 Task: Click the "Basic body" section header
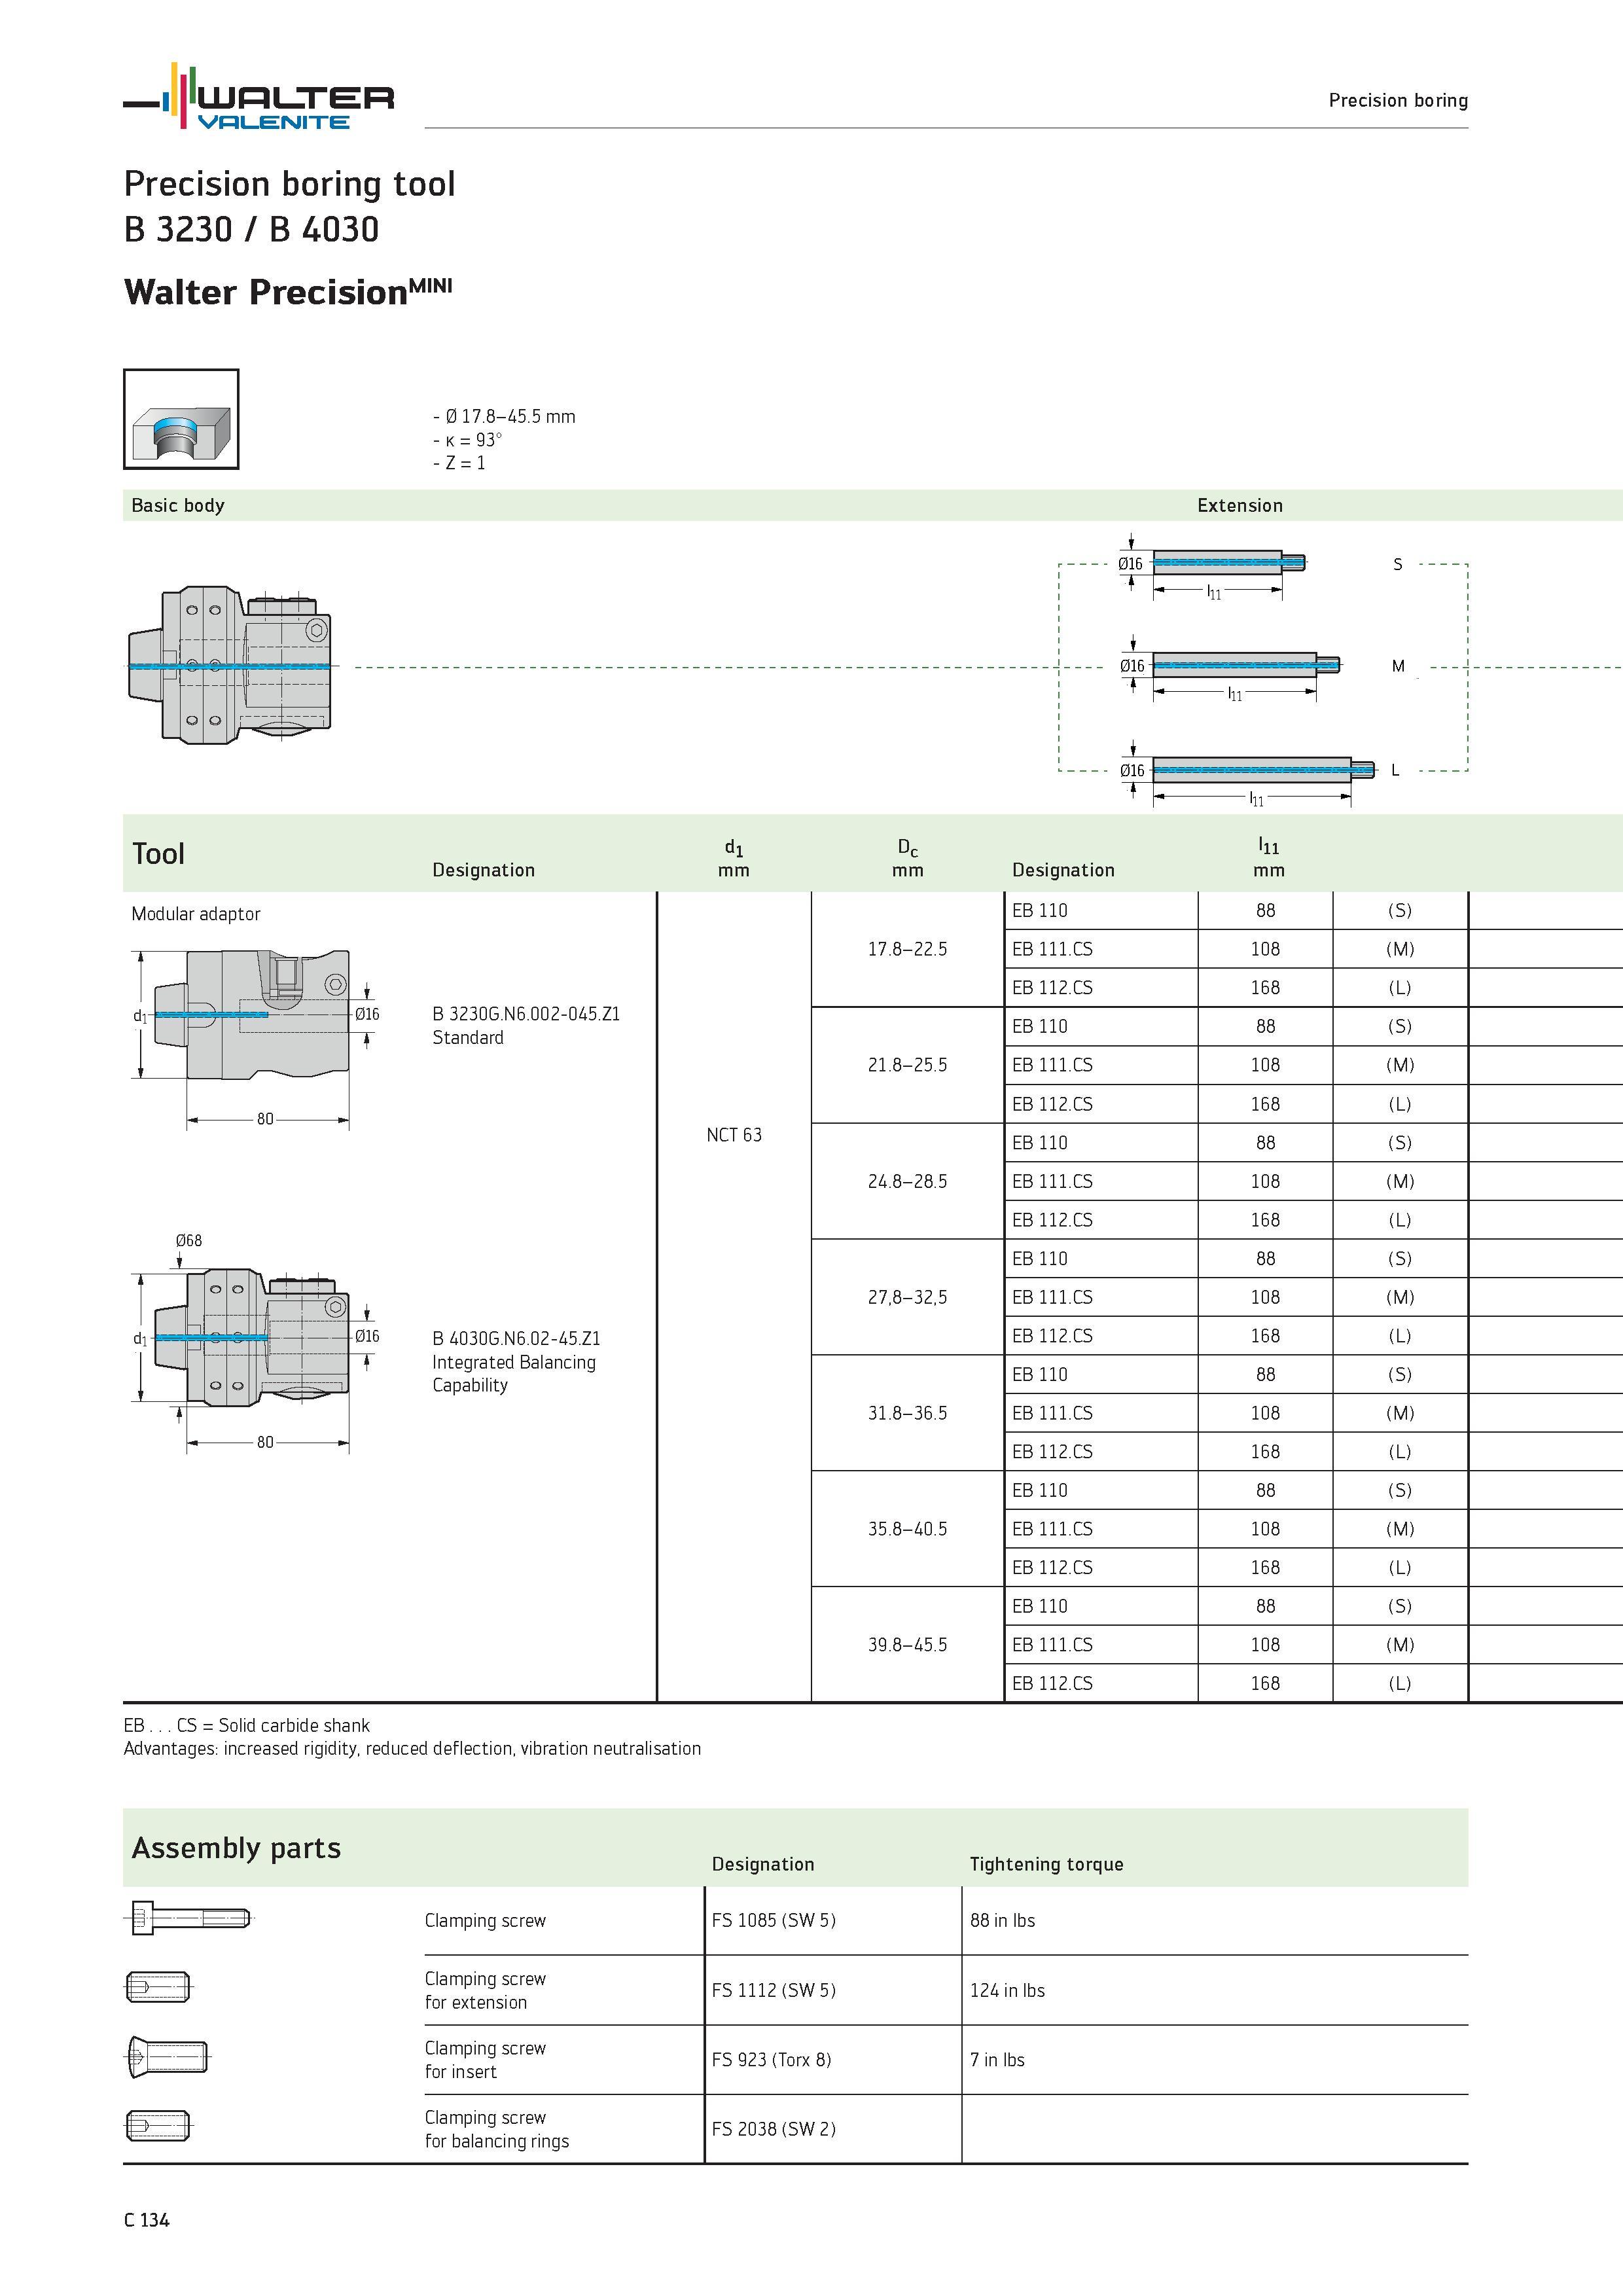click(x=178, y=505)
